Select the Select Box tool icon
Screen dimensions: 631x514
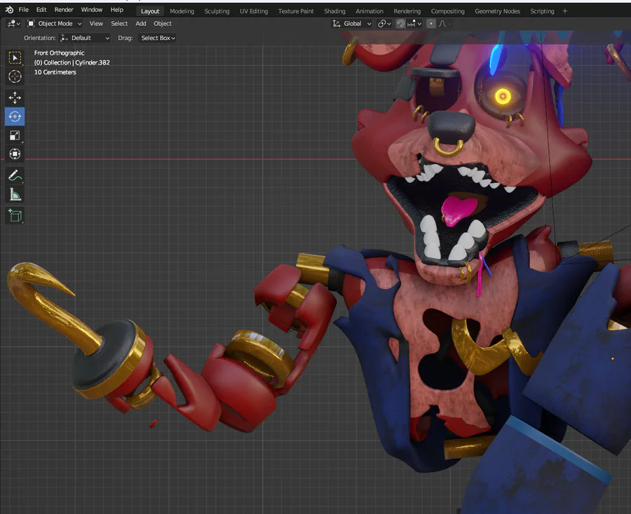(15, 58)
